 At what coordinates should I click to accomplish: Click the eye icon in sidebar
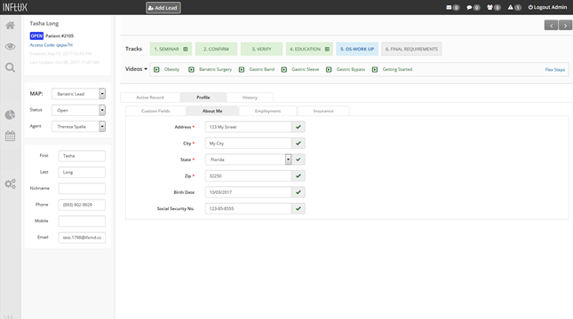pyautogui.click(x=11, y=46)
